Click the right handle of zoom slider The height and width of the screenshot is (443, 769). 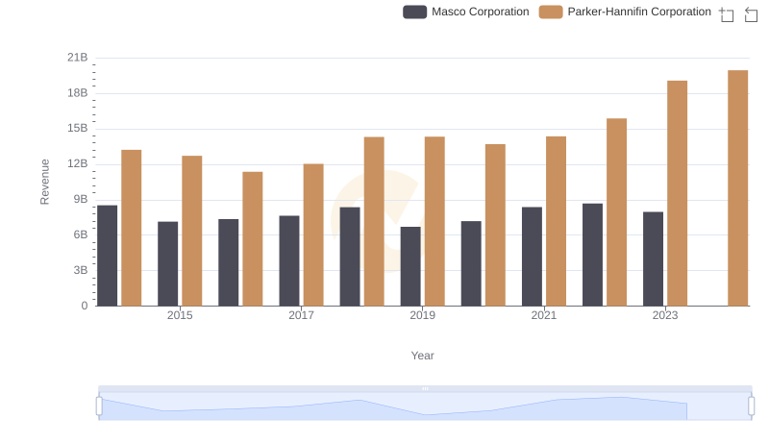752,406
